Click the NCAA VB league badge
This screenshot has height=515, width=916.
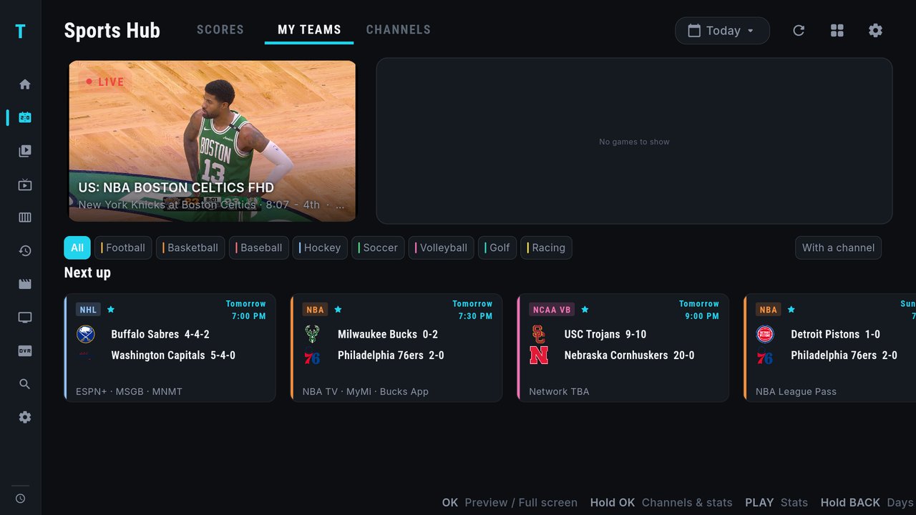click(x=552, y=310)
